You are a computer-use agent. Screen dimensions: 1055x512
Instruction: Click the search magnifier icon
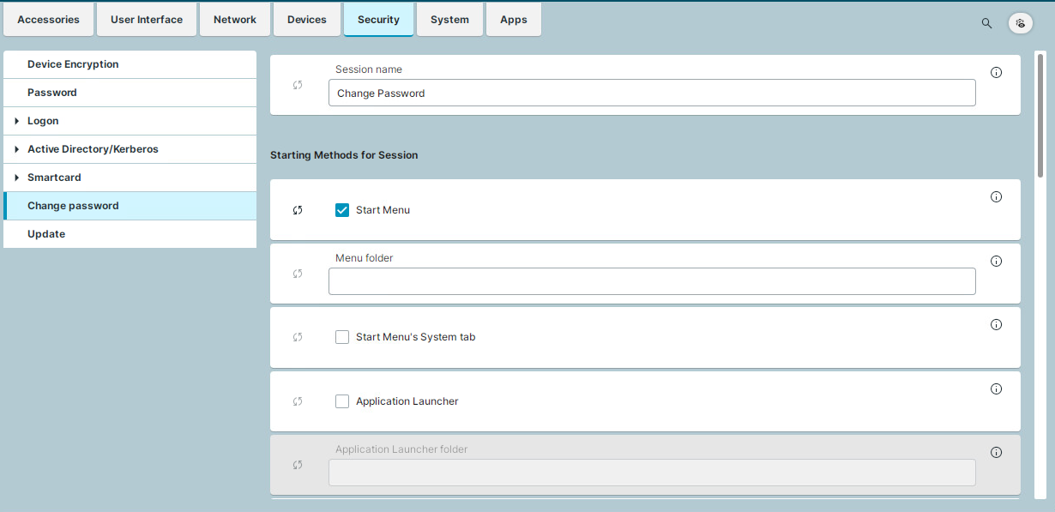click(986, 23)
